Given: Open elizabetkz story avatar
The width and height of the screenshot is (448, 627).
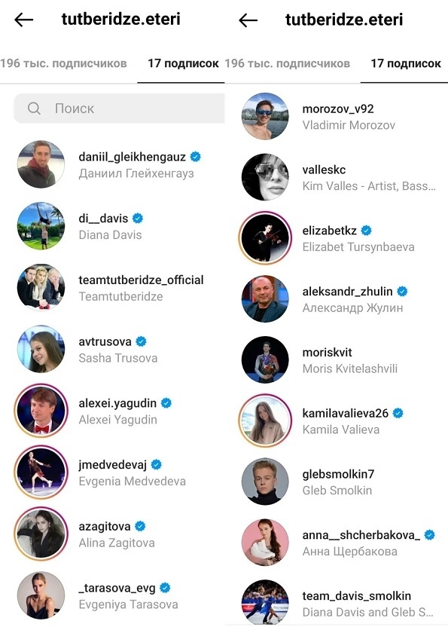Looking at the screenshot, I should click(265, 238).
